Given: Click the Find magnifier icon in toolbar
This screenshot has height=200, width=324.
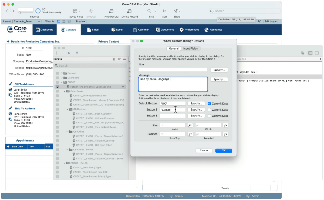Looking at the screenshot, I should click(x=149, y=11).
